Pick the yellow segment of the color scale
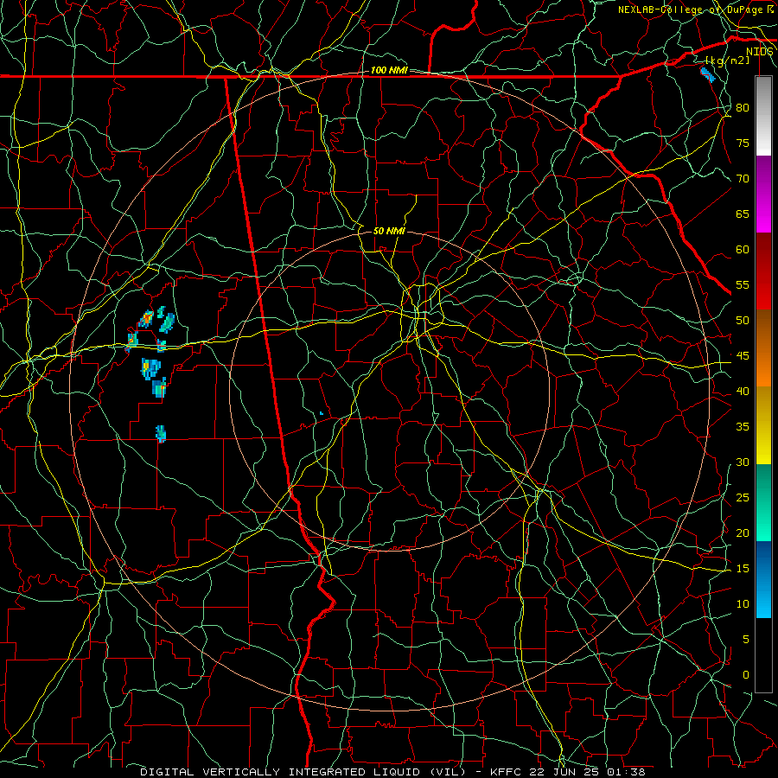778x778 pixels. pos(763,425)
